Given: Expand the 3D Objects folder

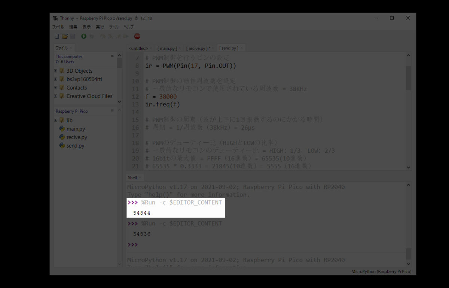Looking at the screenshot, I should pyautogui.click(x=56, y=71).
